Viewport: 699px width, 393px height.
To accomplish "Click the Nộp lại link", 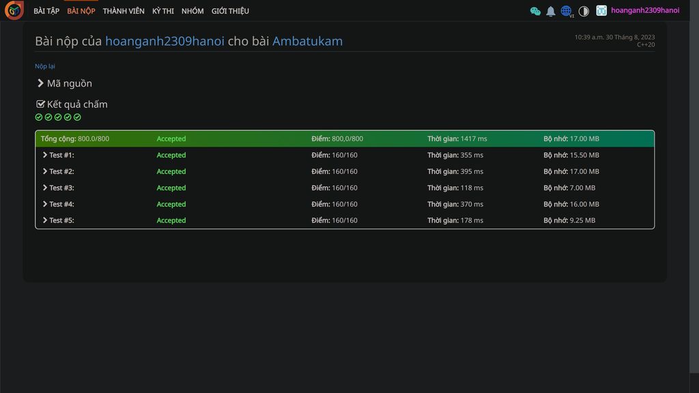I will pyautogui.click(x=45, y=66).
